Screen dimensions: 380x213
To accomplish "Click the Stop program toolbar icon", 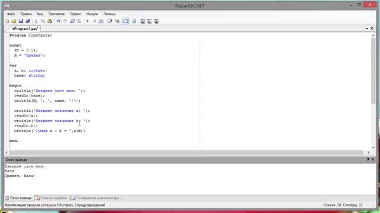I will (x=94, y=21).
